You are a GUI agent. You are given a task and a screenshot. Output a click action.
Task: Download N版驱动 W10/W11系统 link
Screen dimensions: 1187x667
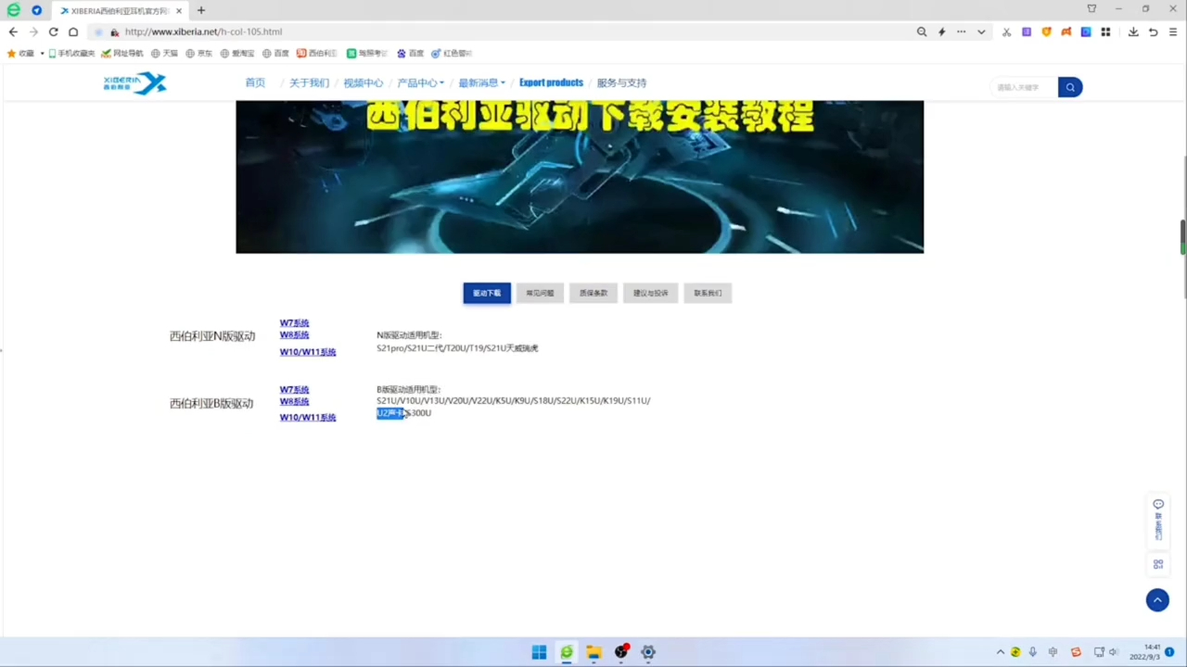tap(308, 352)
